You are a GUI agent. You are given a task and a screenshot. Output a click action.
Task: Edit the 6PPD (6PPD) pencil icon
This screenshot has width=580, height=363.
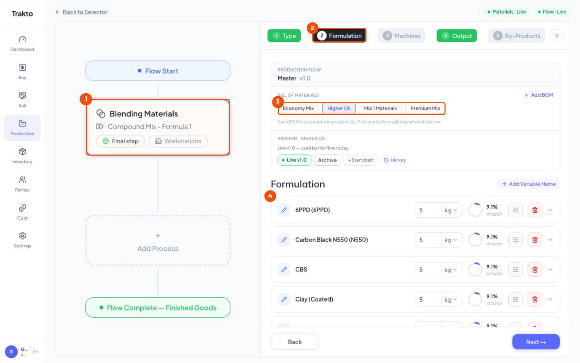pyautogui.click(x=284, y=210)
